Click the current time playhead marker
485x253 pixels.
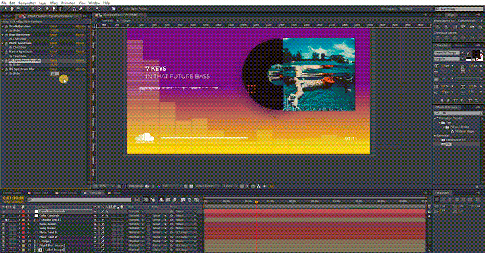[257, 202]
